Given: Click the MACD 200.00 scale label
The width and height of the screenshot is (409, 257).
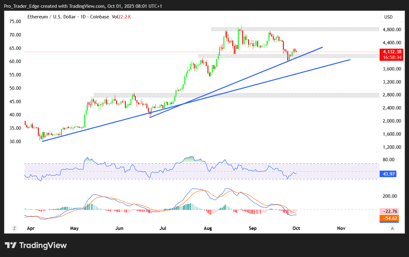Looking at the screenshot, I should tap(389, 196).
